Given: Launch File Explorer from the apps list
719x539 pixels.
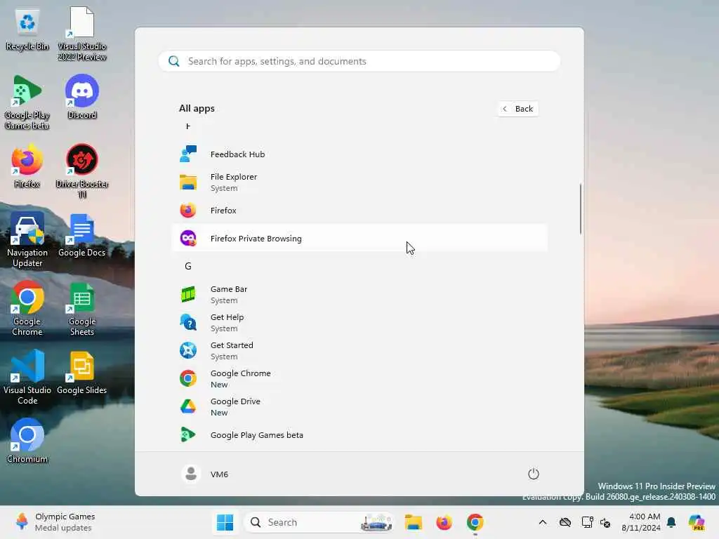Looking at the screenshot, I should tap(359, 182).
